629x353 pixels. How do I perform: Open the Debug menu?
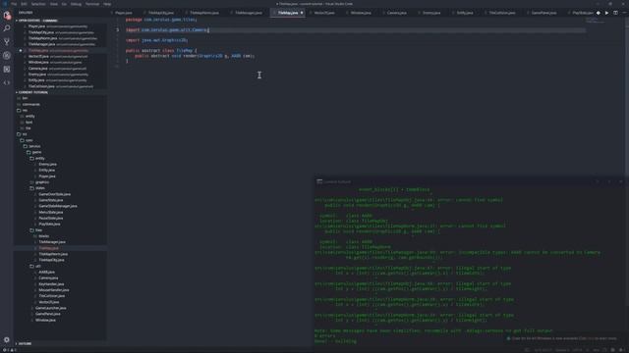pos(76,4)
